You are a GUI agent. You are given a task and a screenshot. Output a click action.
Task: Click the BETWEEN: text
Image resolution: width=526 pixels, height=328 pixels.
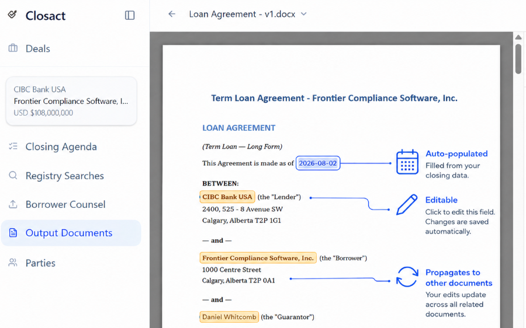220,184
